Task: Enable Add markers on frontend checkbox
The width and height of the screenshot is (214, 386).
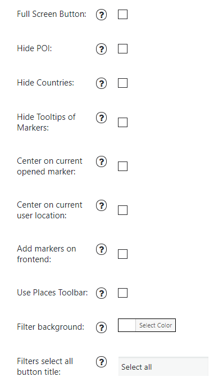Action: point(122,254)
